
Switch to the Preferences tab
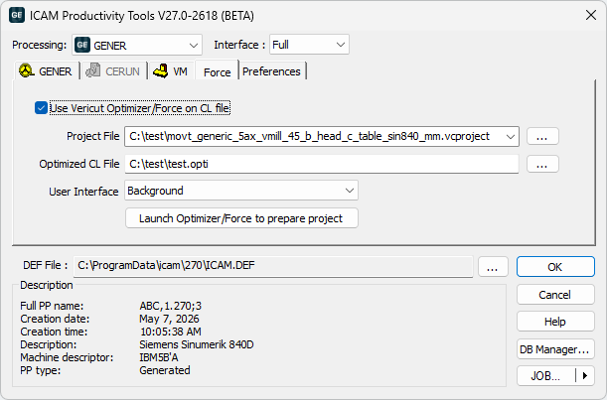coord(271,71)
